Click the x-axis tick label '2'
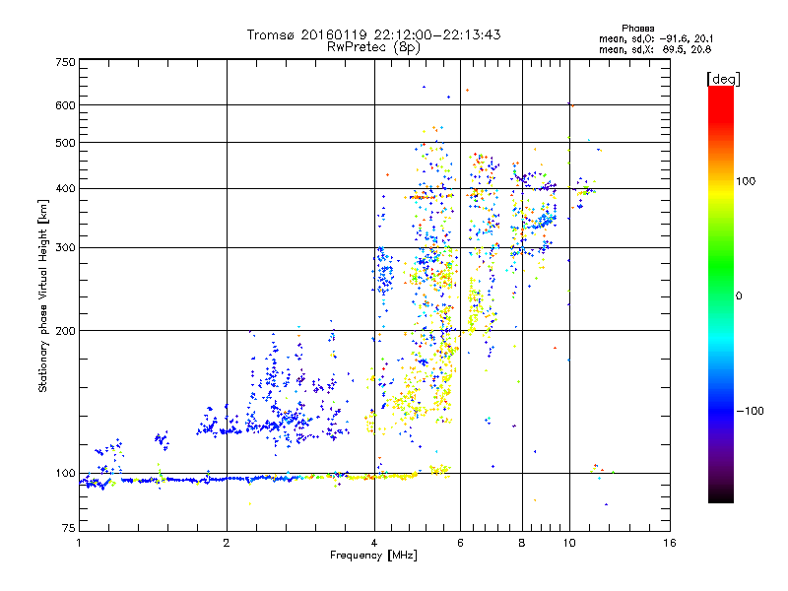This screenshot has height=591, width=788. [x=227, y=543]
